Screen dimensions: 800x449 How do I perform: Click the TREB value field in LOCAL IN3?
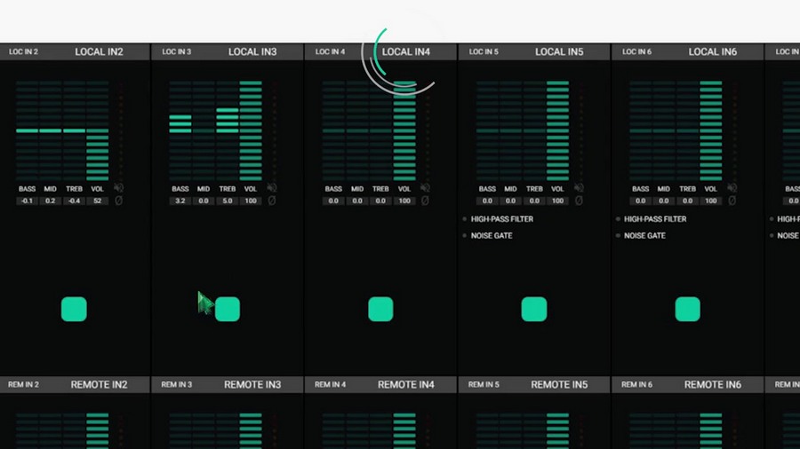[x=228, y=201]
